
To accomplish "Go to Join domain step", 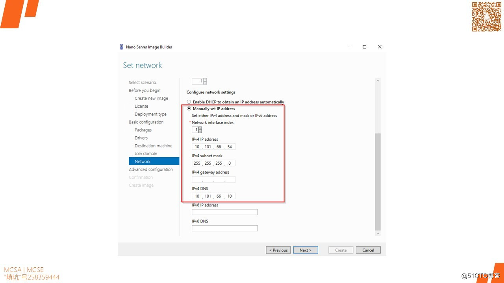I will [146, 153].
